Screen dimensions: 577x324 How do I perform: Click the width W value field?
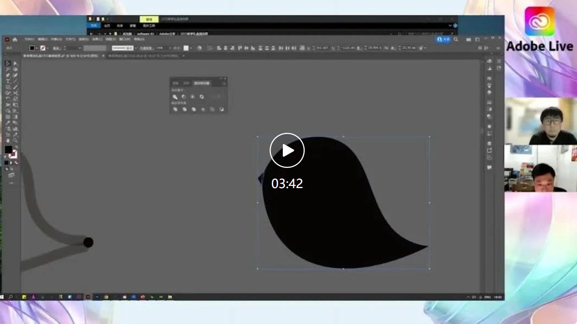(x=374, y=48)
